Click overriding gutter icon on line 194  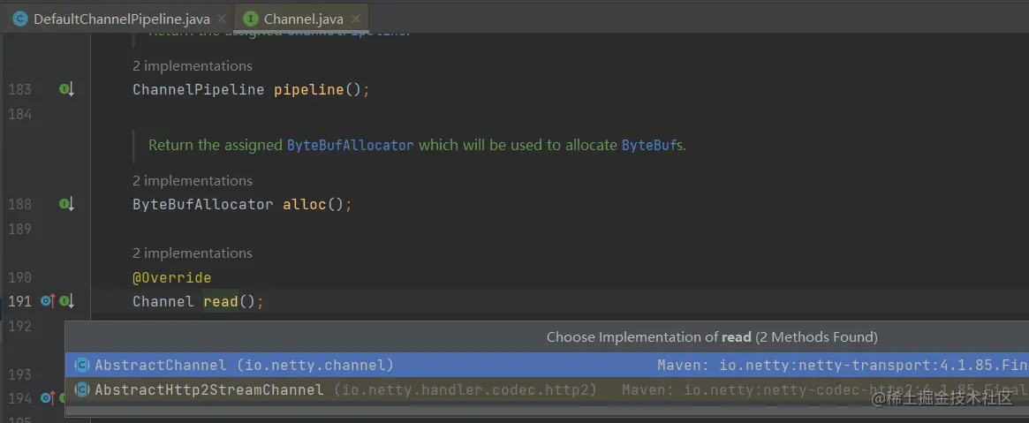[x=47, y=397]
